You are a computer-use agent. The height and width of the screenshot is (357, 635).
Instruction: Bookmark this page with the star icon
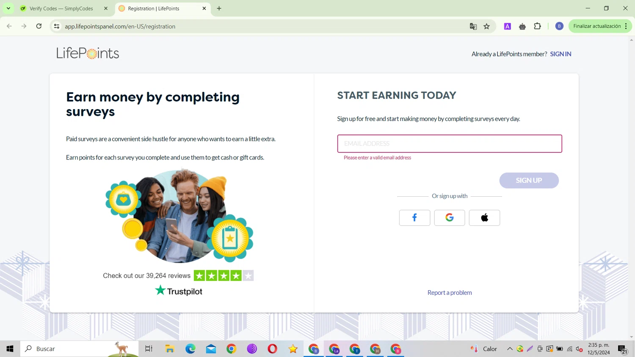tap(487, 26)
